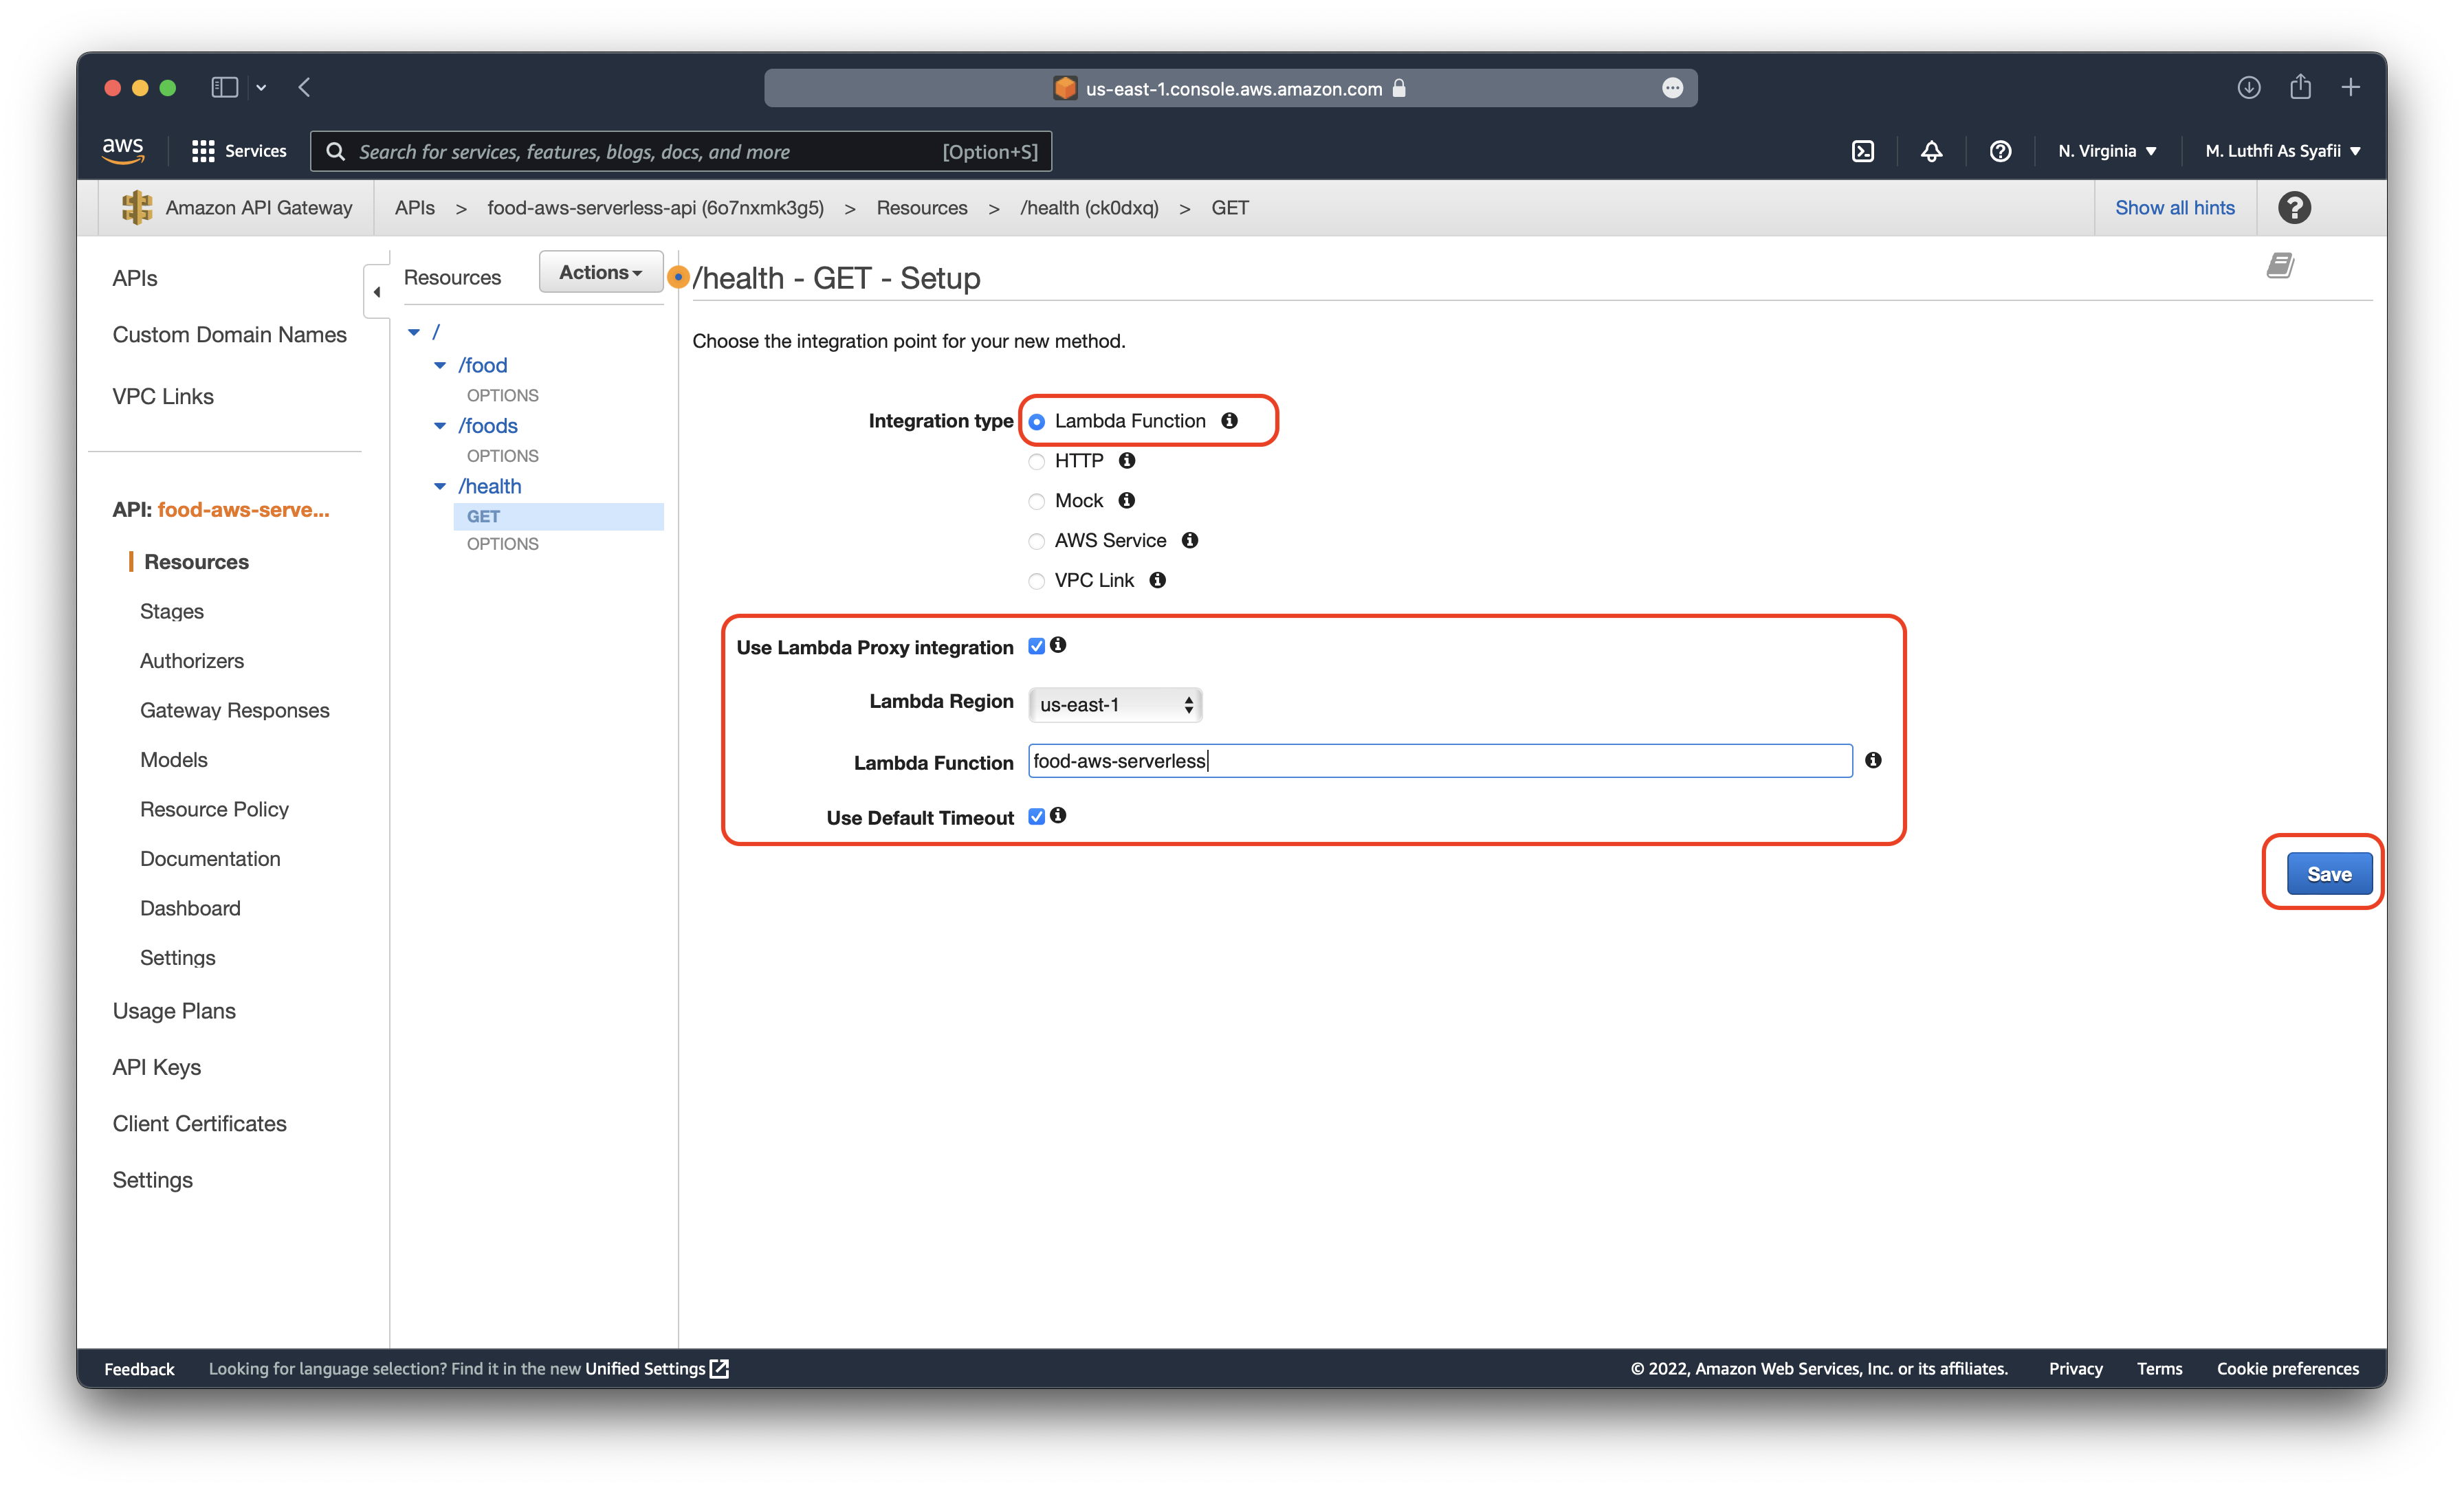Click the Show all hints link
The height and width of the screenshot is (1490, 2464).
pos(2175,208)
